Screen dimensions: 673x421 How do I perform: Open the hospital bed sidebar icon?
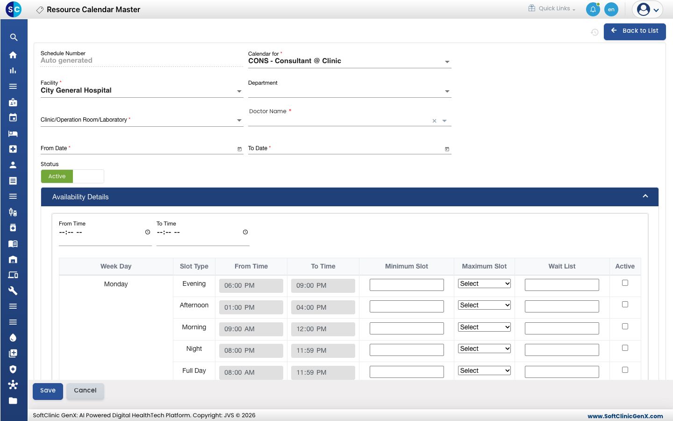(13, 133)
